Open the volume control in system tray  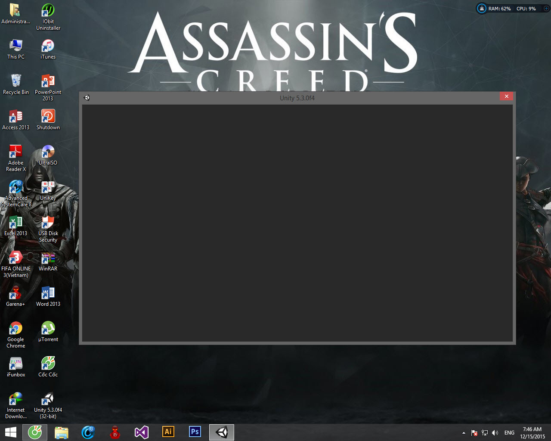pos(495,433)
